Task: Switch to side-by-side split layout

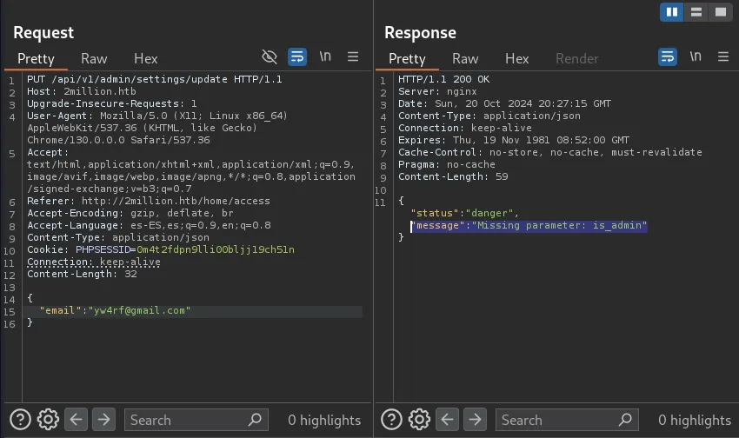Action: 671,12
